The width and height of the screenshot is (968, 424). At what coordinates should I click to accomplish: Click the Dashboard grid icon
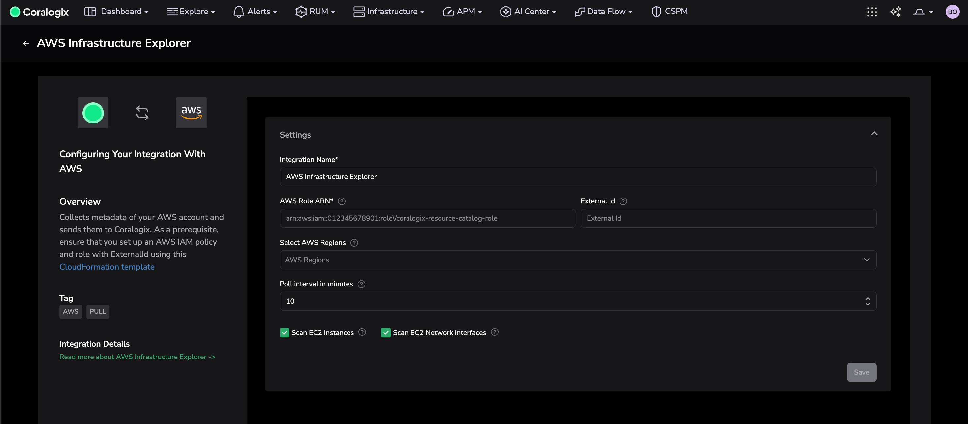coord(90,12)
